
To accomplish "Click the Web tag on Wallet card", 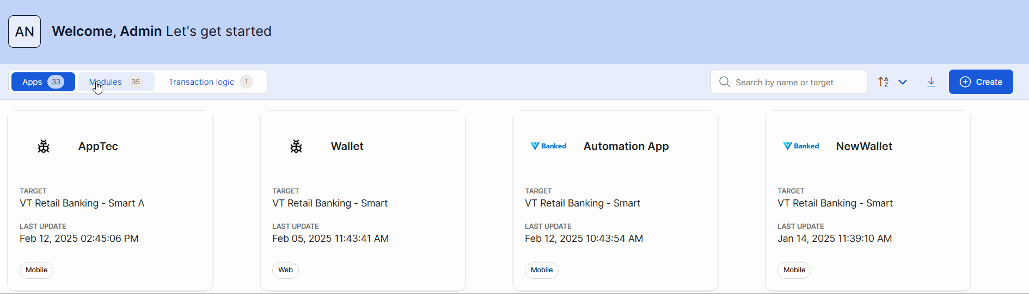I will [x=285, y=270].
